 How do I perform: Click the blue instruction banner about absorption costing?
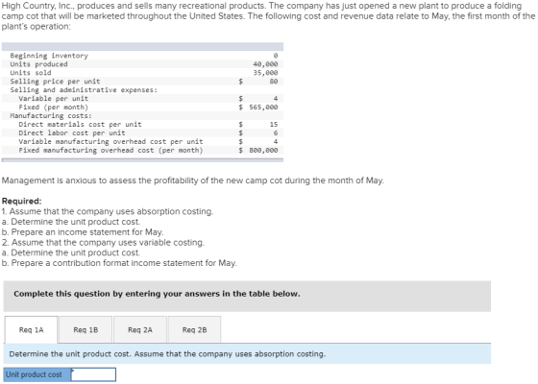tap(247, 354)
